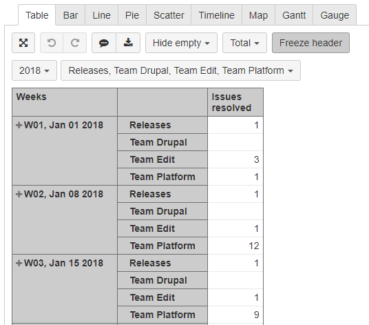Expand week W03, Jan 15 2018

coord(19,263)
